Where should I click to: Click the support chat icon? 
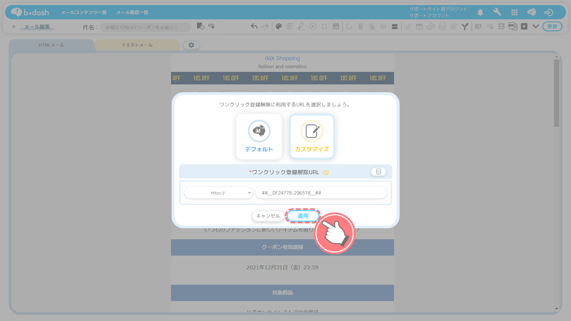pyautogui.click(x=531, y=12)
